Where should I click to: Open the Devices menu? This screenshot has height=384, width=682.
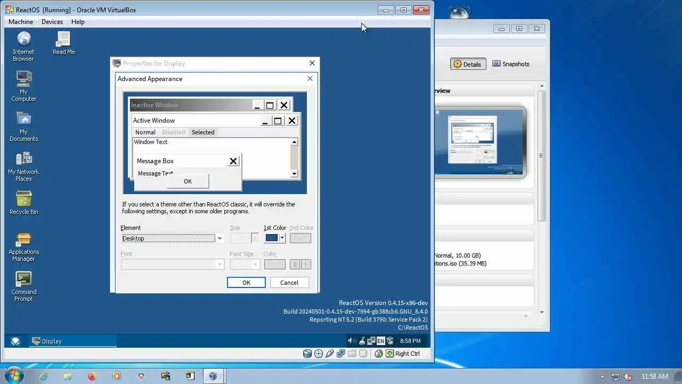pyautogui.click(x=52, y=22)
